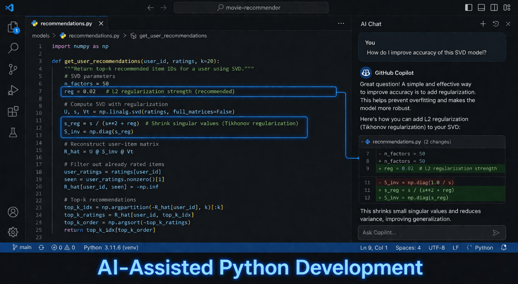Open the Accounts menu icon
Image resolution: width=518 pixels, height=284 pixels.
coord(13,212)
